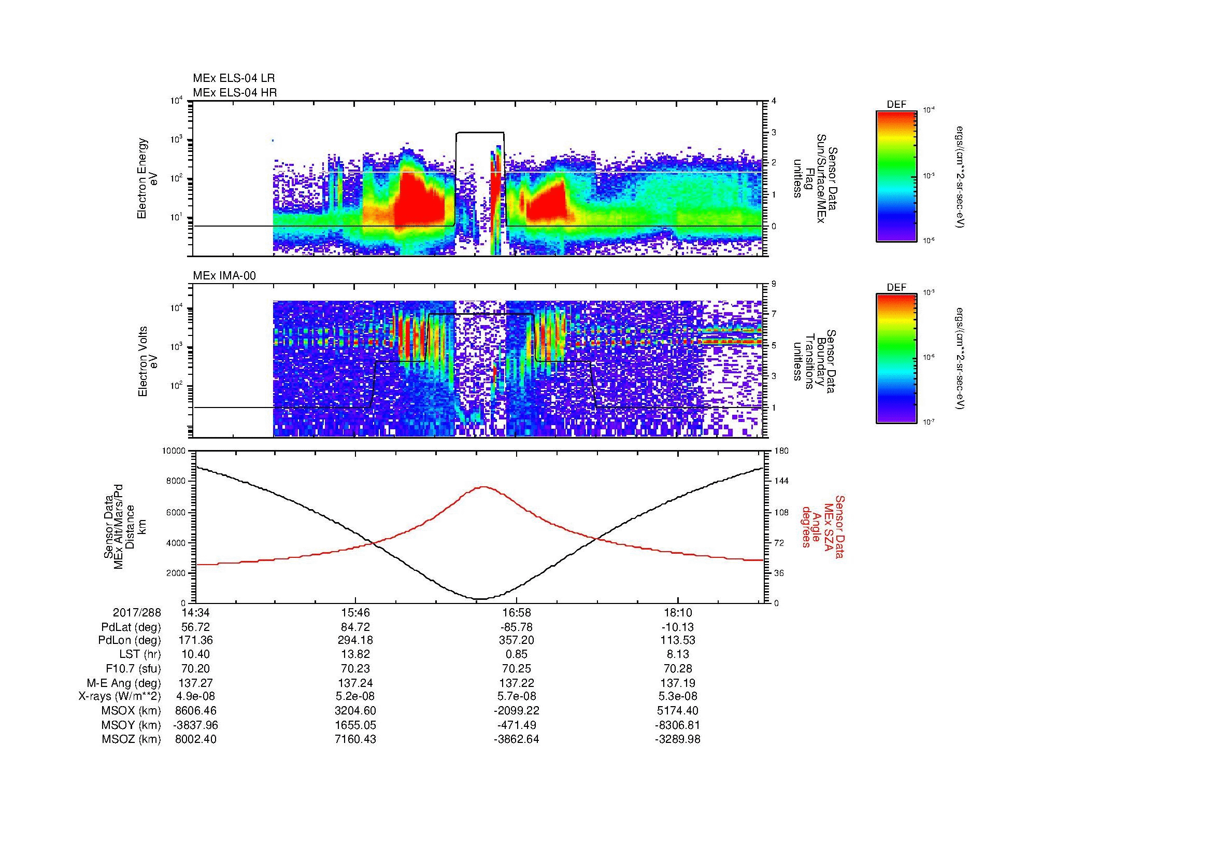Click the IMA DEF color bar
The image size is (1212, 857).
click(896, 359)
